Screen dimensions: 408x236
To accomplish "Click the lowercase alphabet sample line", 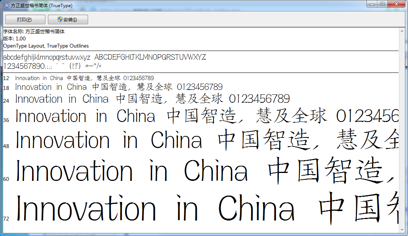I will 47,57.
